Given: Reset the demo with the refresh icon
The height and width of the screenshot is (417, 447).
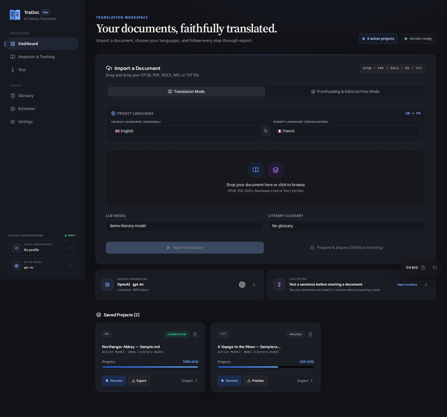Looking at the screenshot, I should tap(435, 268).
